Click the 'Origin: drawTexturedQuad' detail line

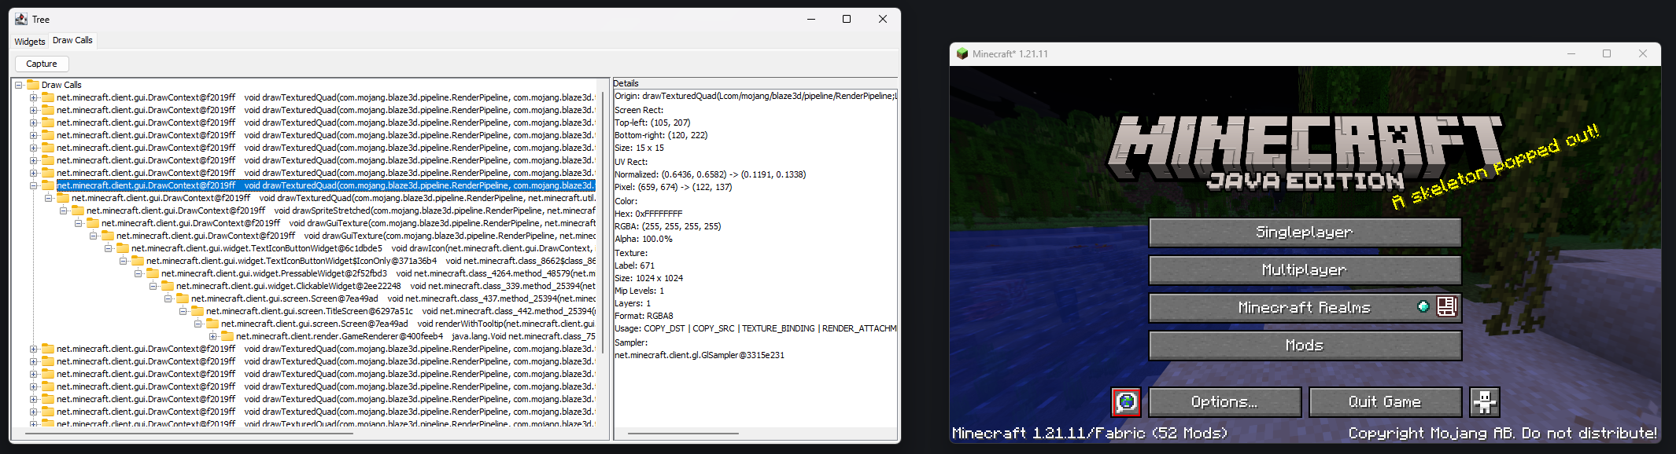click(755, 96)
